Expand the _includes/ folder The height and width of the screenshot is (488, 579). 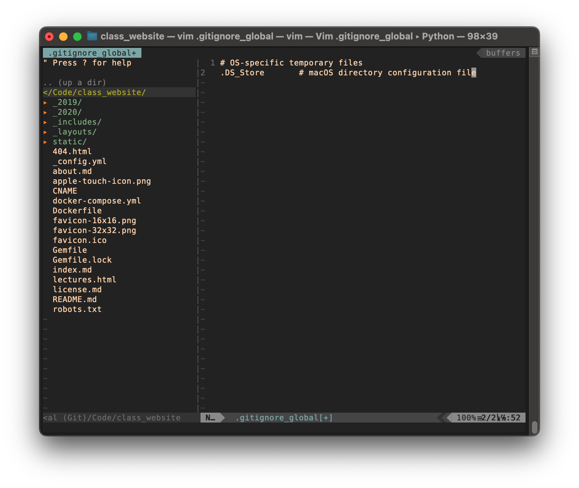click(77, 122)
